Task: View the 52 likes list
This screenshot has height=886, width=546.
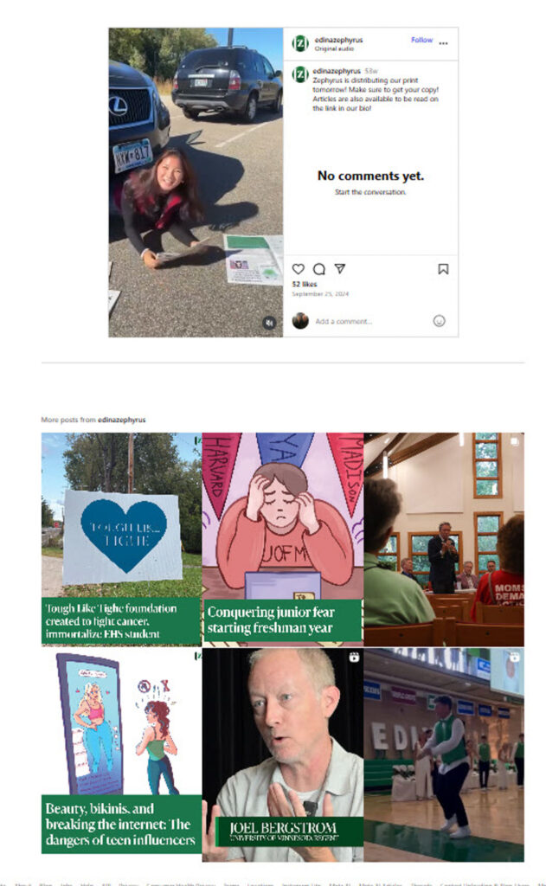Action: point(305,284)
